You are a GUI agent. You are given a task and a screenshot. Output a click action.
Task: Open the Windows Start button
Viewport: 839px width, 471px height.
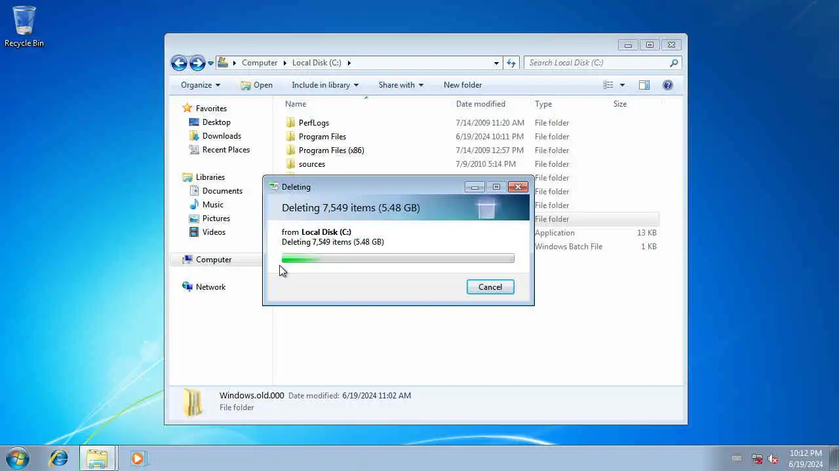point(17,458)
